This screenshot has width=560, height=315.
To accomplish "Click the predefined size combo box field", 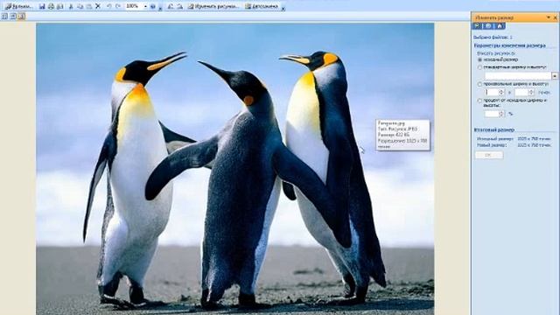I will click(518, 76).
